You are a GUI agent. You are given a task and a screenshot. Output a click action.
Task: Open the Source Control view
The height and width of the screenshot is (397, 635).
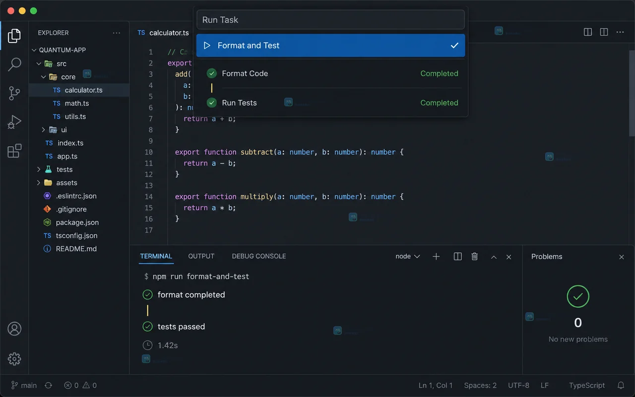point(14,93)
